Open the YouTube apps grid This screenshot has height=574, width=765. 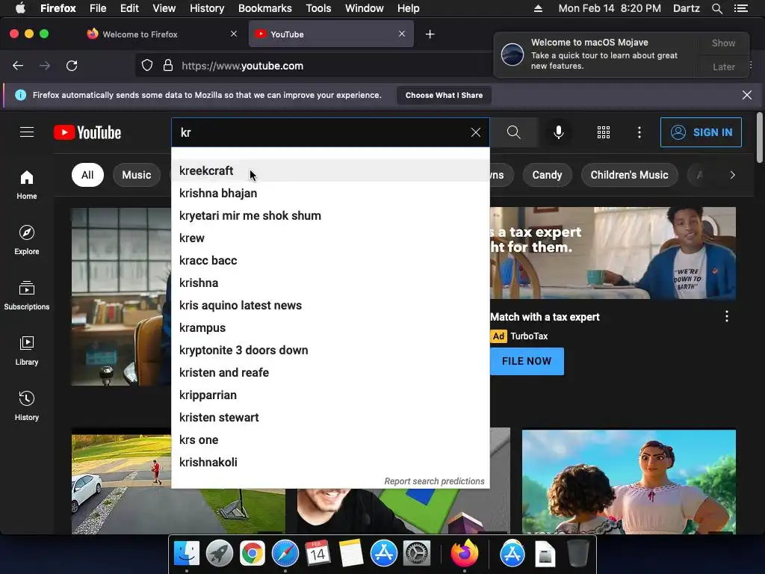604,132
